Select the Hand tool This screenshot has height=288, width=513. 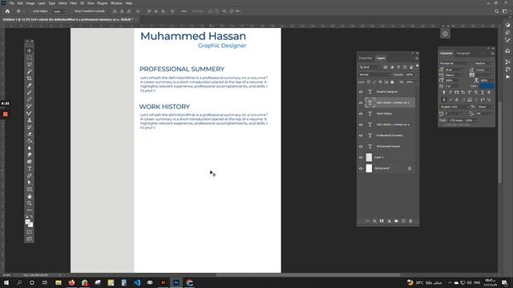(x=30, y=196)
